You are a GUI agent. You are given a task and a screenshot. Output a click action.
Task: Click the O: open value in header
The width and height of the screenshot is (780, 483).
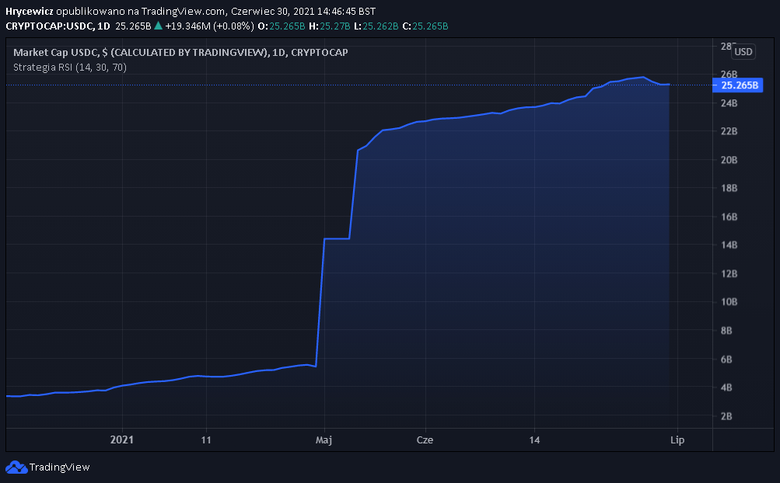282,26
